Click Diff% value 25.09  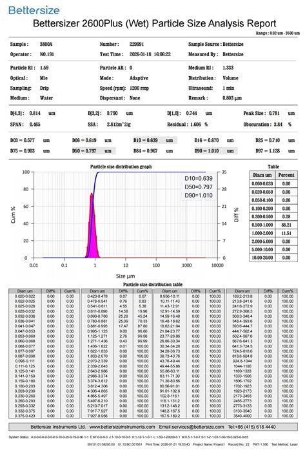coord(123,321)
